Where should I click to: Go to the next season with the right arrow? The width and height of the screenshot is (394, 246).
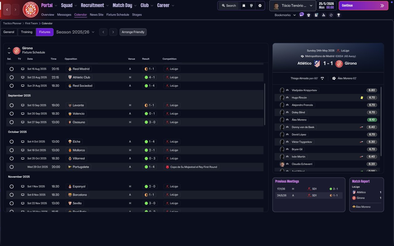tap(113, 32)
